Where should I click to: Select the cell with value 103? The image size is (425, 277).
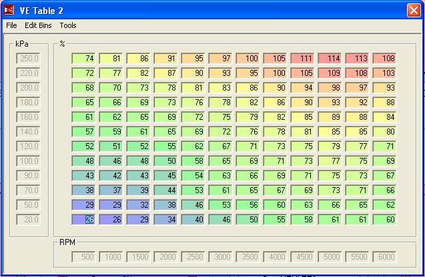384,73
